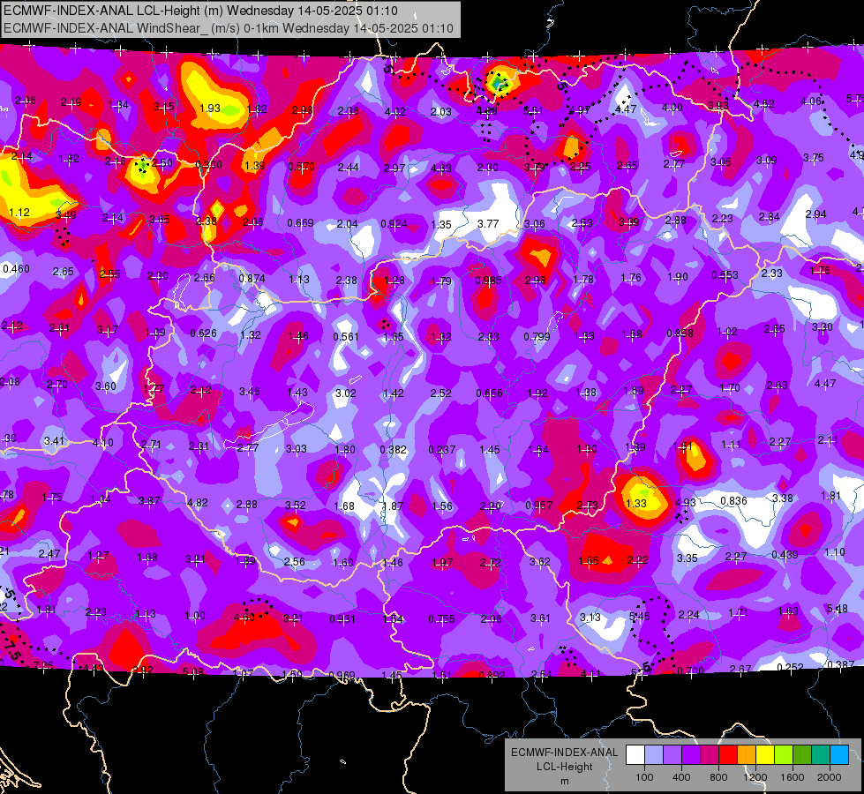Click the wind shear value 0.561
864x794 pixels.
(346, 337)
